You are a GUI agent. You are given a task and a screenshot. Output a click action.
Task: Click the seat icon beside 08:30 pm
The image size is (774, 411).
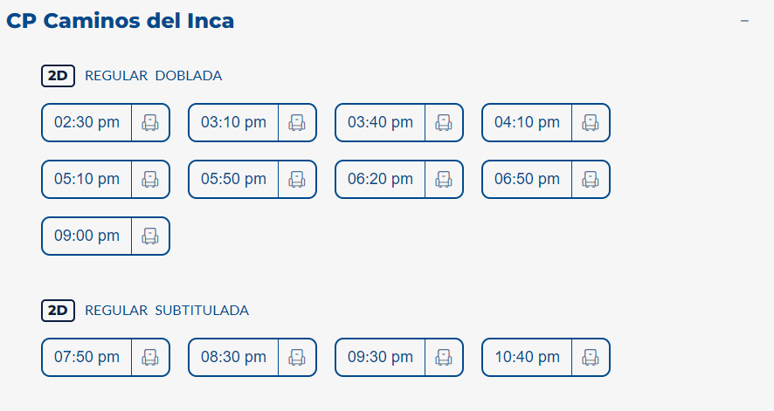tap(297, 358)
